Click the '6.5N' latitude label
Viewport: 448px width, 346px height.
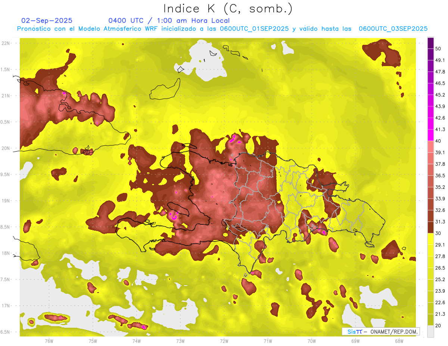(6, 332)
